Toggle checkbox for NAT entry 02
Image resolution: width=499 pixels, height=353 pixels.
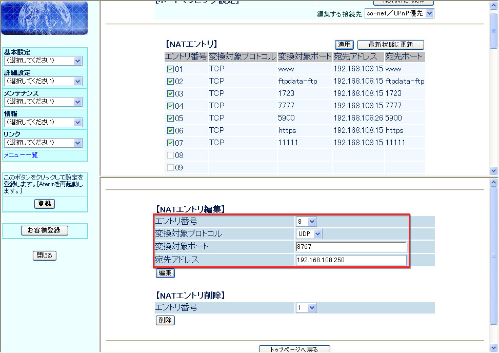click(x=170, y=82)
